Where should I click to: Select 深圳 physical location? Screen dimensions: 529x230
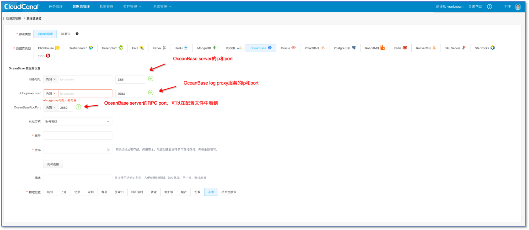point(91,192)
